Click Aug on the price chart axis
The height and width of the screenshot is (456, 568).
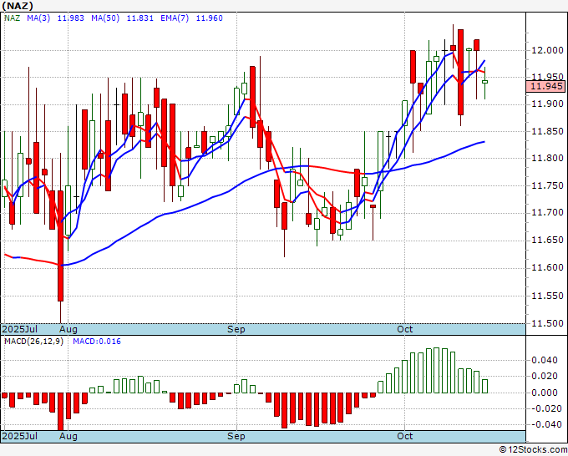click(68, 330)
